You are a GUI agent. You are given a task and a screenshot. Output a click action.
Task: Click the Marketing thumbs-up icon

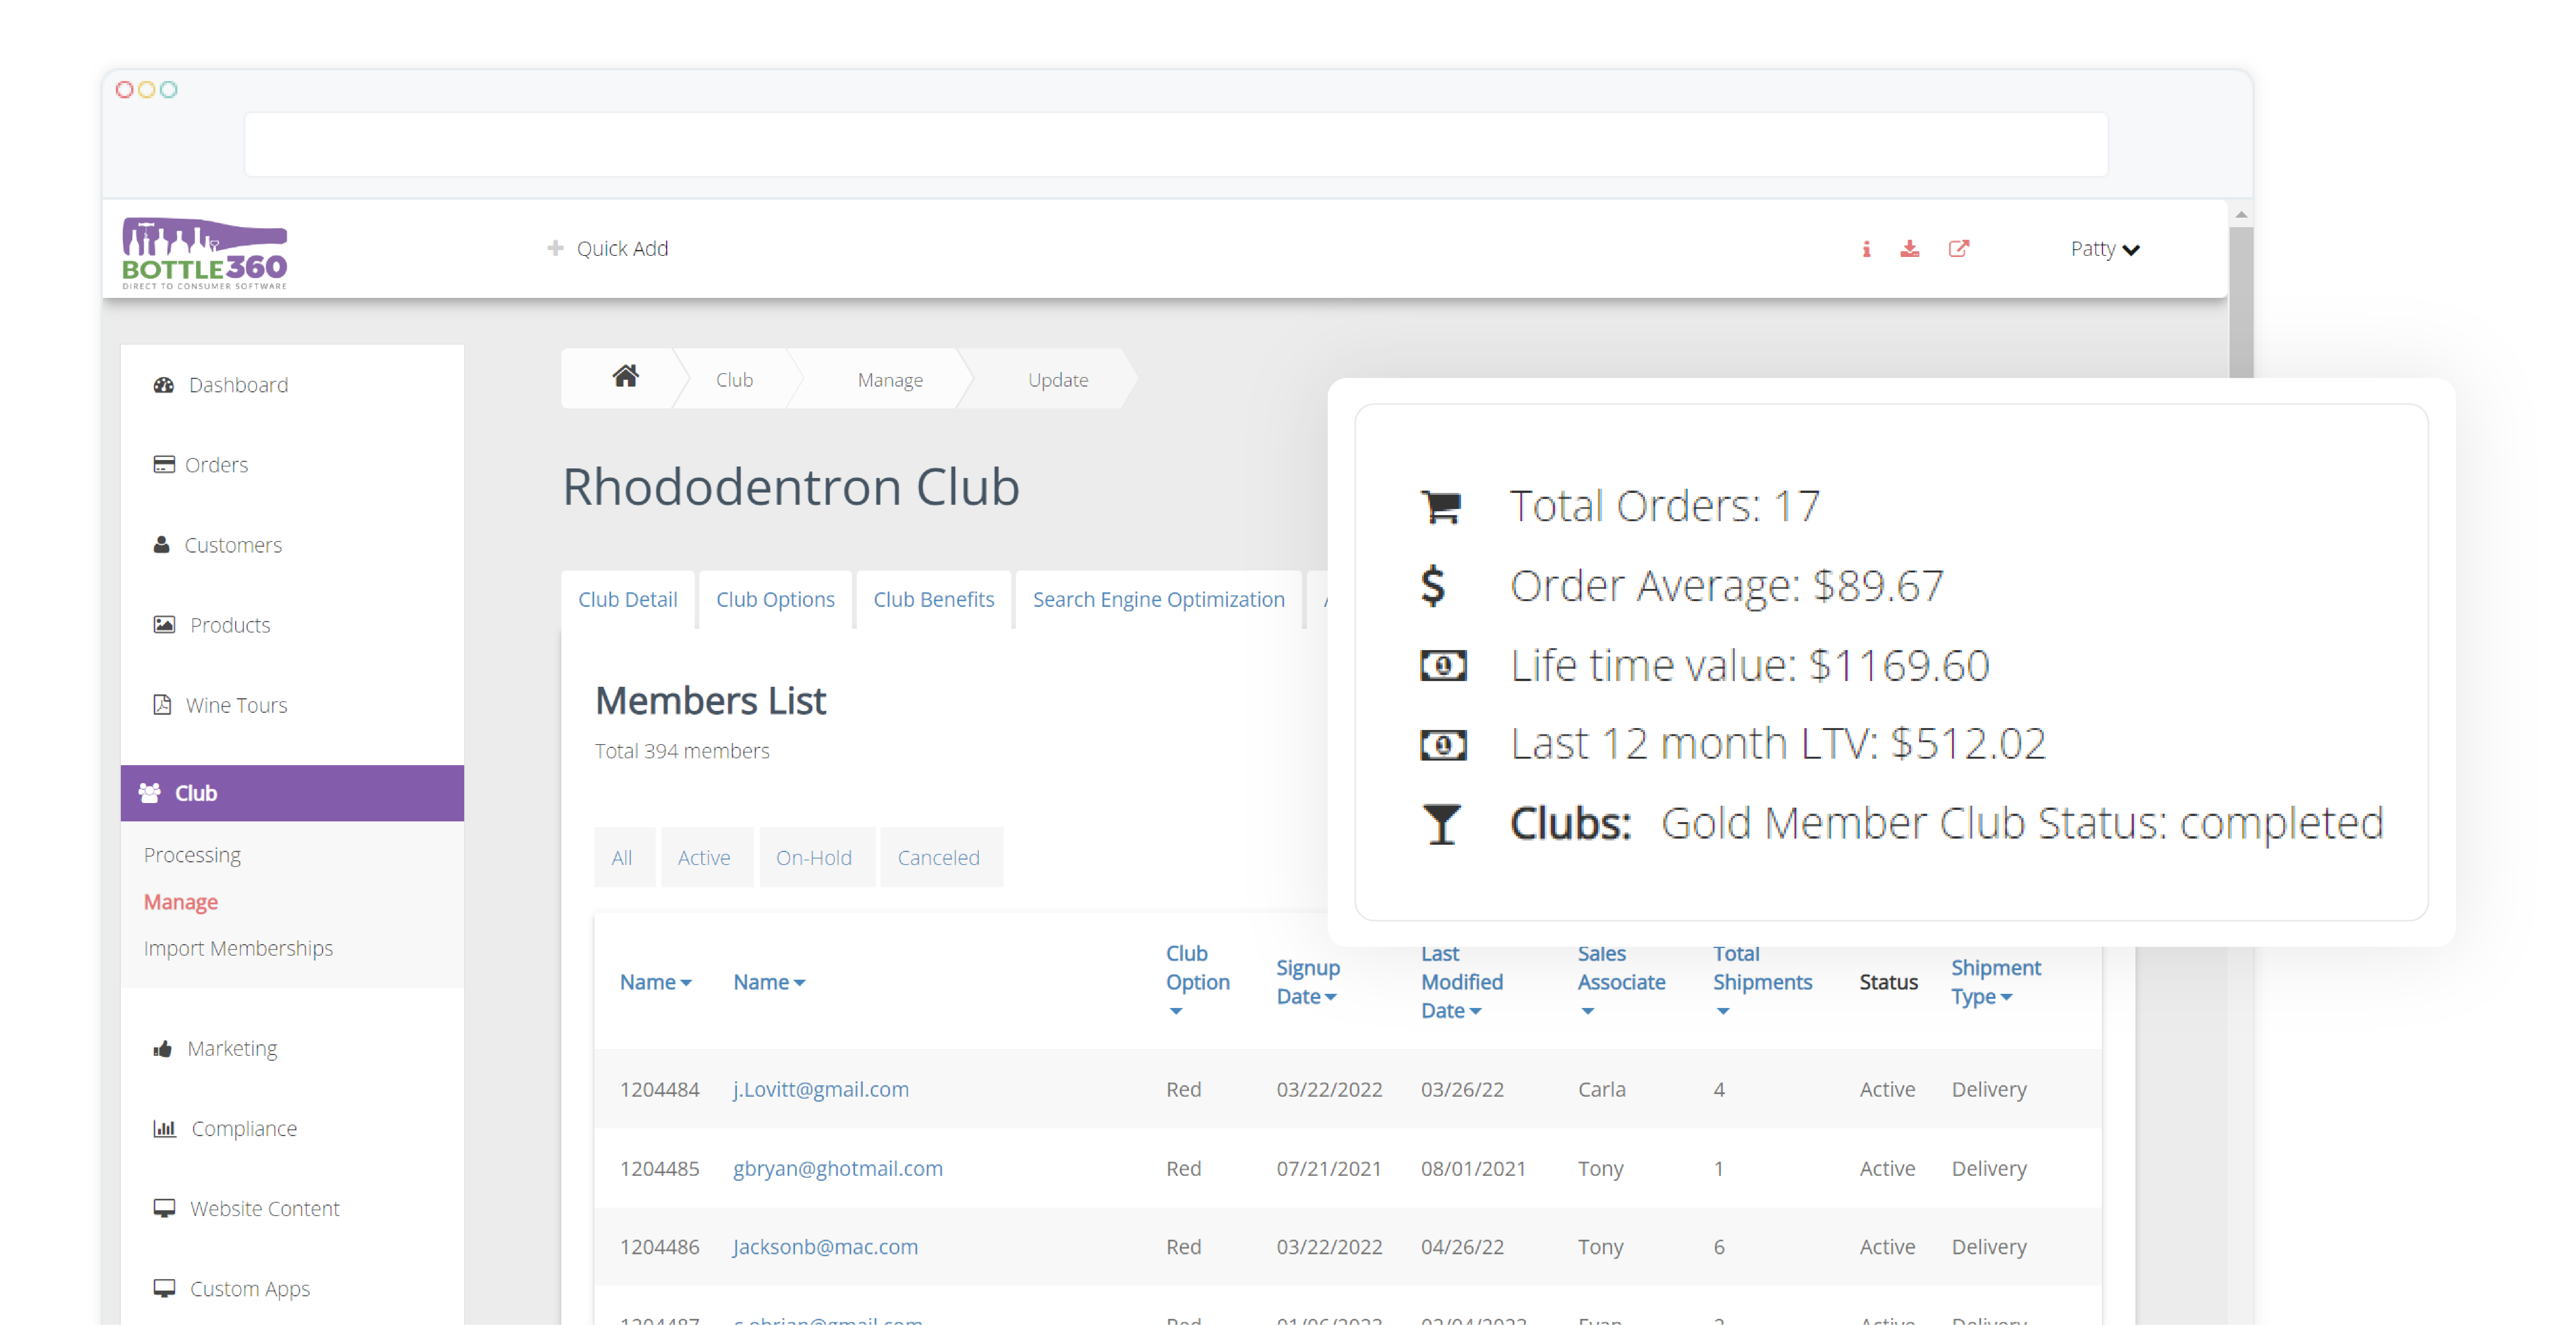(x=162, y=1048)
